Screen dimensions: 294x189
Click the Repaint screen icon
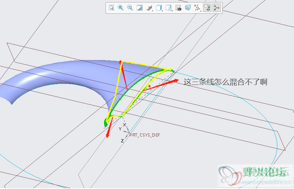coord(140,8)
